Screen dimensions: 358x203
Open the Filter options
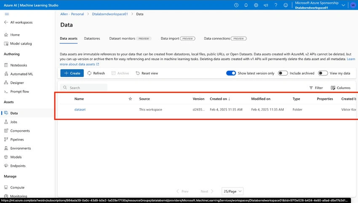[x=316, y=88]
